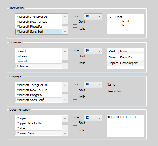158x146 pixels.
Task: Click the Name column header in listview
Action: [128, 51]
